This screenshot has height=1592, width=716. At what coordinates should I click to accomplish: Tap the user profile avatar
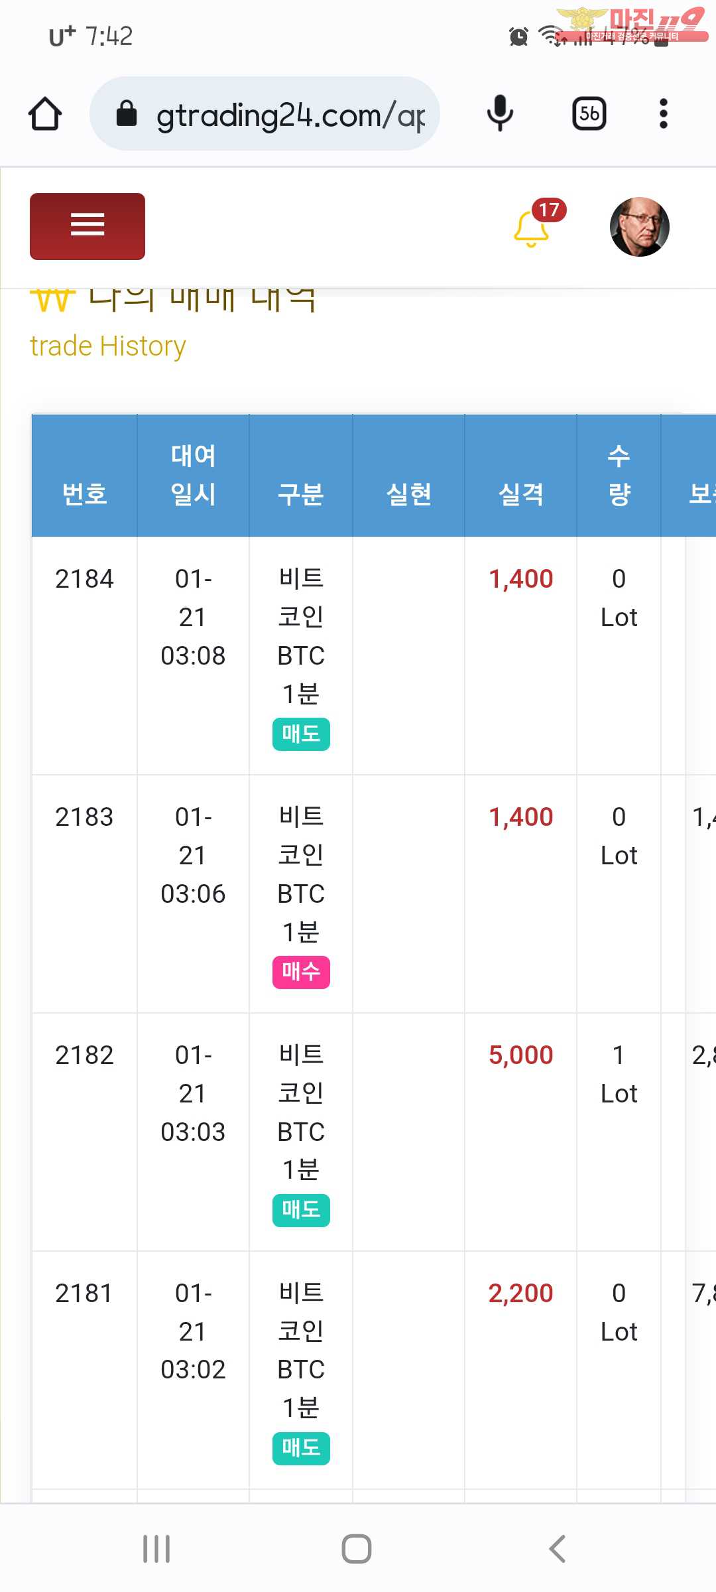(639, 227)
